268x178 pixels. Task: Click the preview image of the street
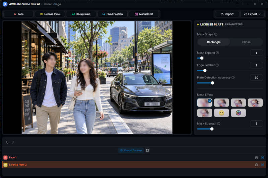coord(97,77)
